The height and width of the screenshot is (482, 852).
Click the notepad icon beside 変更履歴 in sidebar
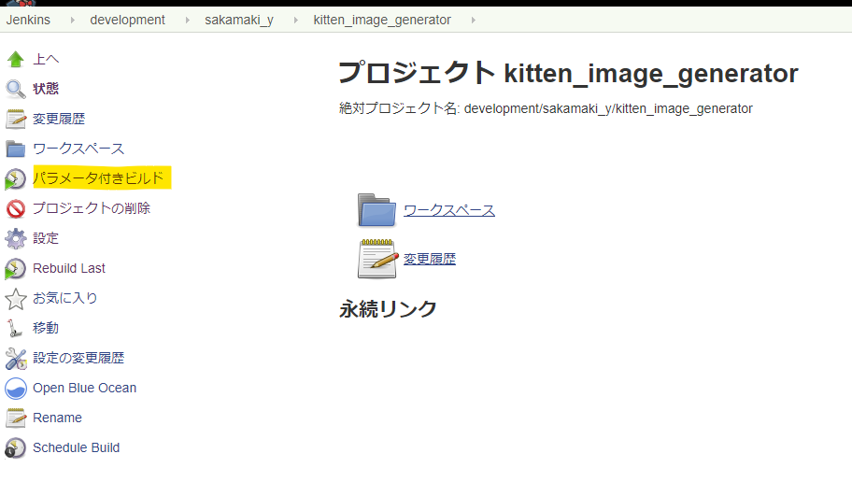point(15,120)
